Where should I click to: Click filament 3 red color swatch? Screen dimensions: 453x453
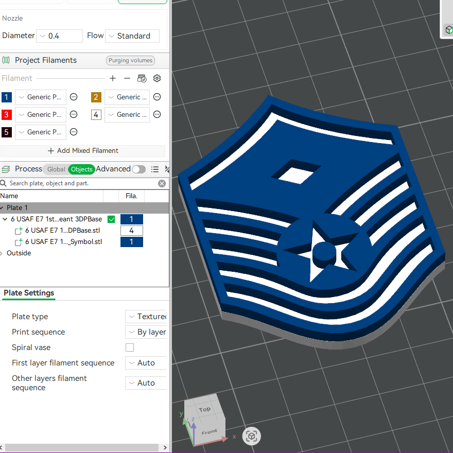click(x=6, y=115)
